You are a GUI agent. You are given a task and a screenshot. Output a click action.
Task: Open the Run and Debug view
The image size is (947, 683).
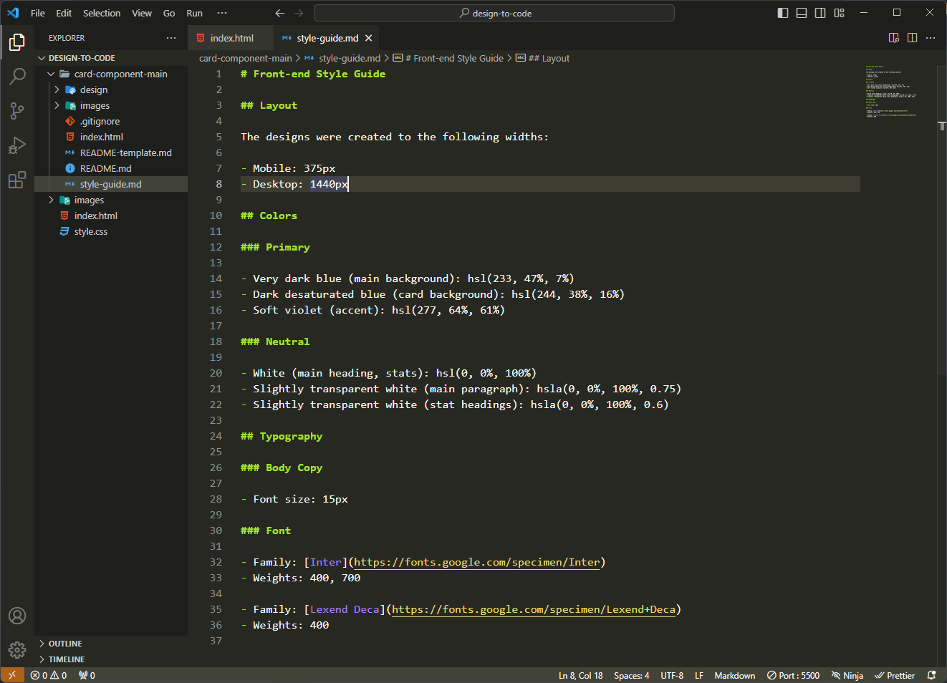(x=17, y=145)
